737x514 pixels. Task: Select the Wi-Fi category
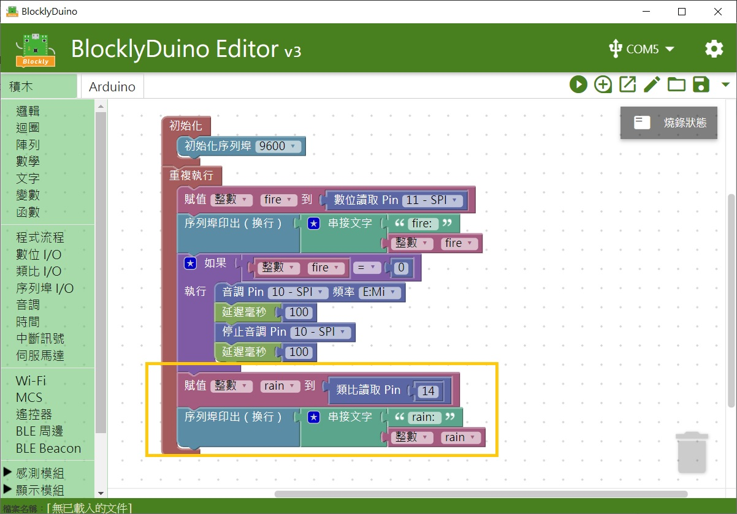click(31, 380)
